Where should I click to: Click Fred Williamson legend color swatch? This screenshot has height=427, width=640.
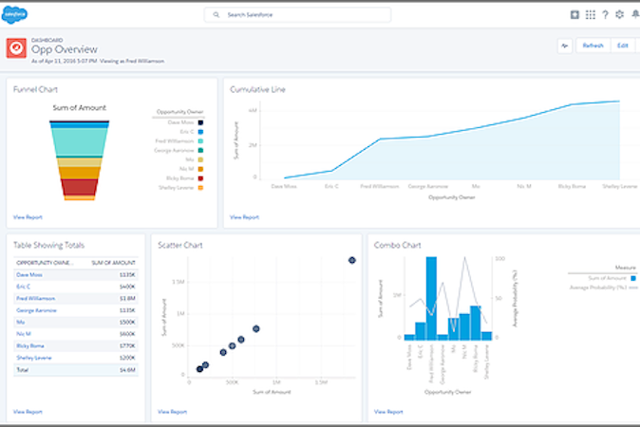(x=200, y=141)
